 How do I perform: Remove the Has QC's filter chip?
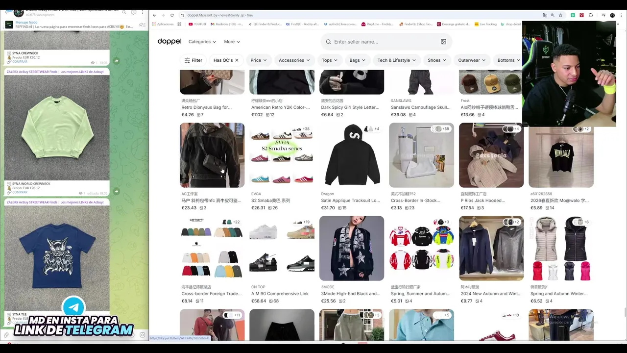(237, 60)
